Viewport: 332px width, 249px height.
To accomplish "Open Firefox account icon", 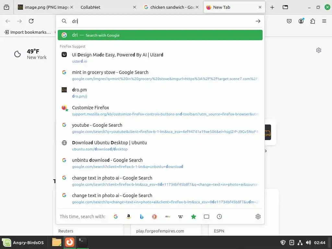I will (301, 21).
